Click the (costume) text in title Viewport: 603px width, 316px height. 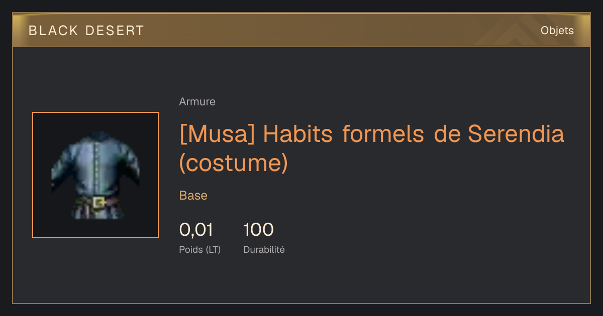(234, 163)
